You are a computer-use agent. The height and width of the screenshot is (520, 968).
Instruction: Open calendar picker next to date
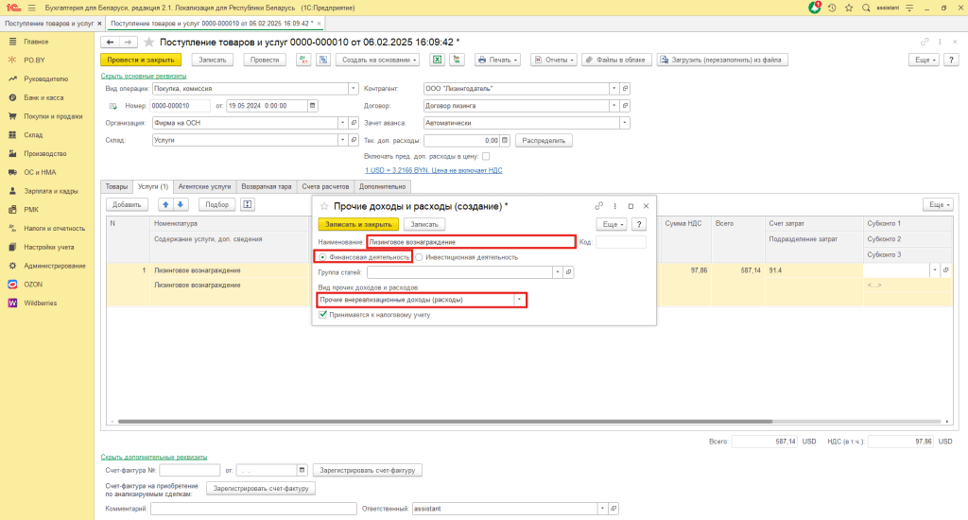point(312,106)
